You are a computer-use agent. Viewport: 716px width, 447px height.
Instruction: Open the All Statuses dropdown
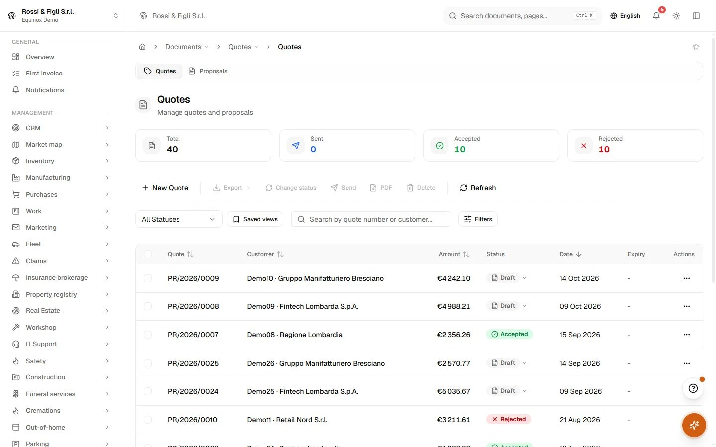tap(179, 219)
